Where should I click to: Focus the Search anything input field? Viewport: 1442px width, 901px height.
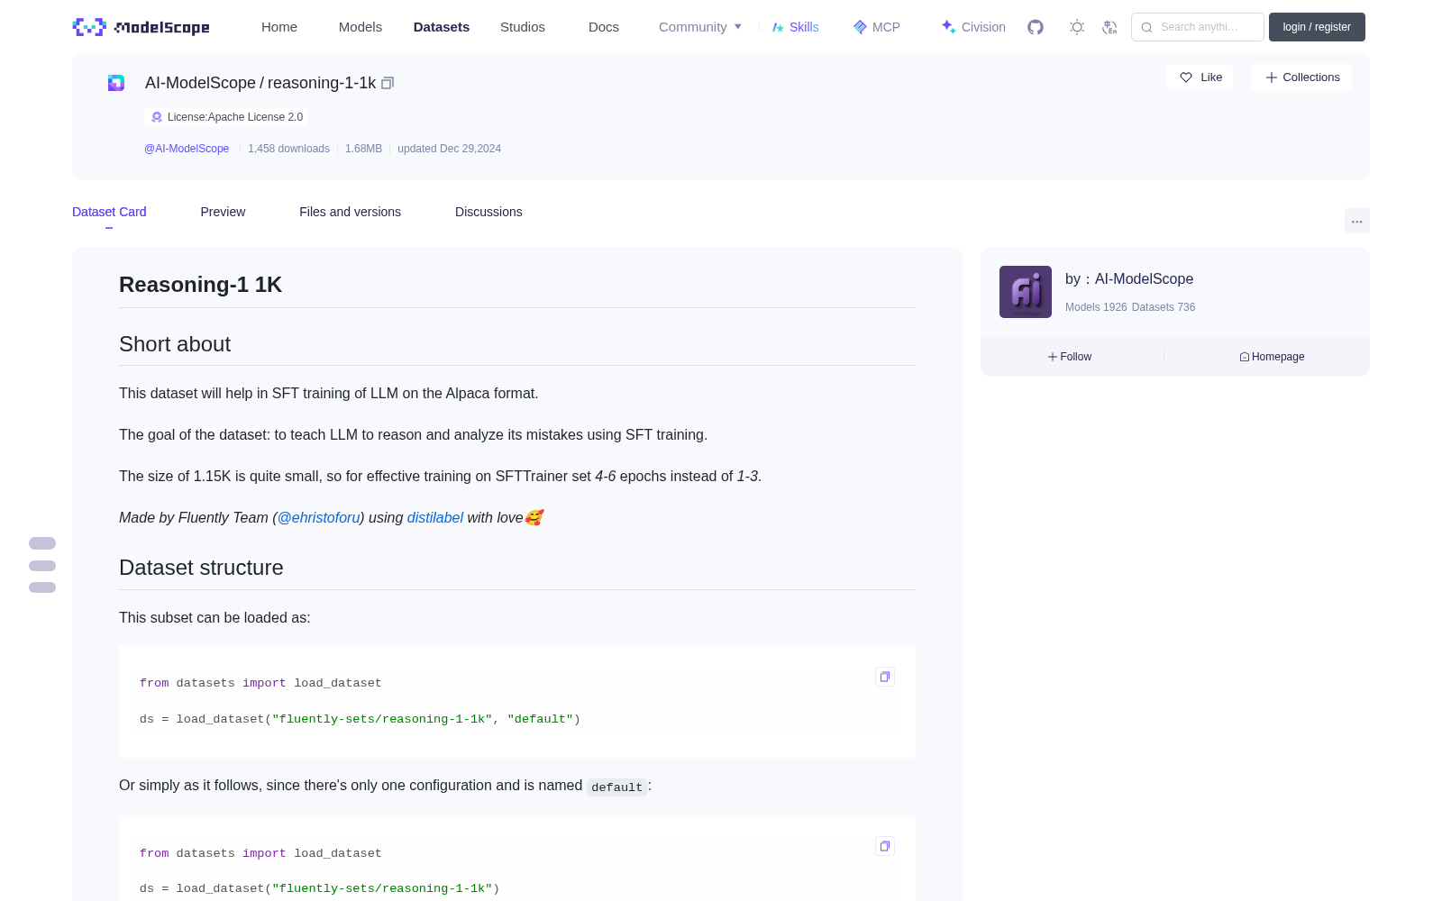coord(1198,27)
